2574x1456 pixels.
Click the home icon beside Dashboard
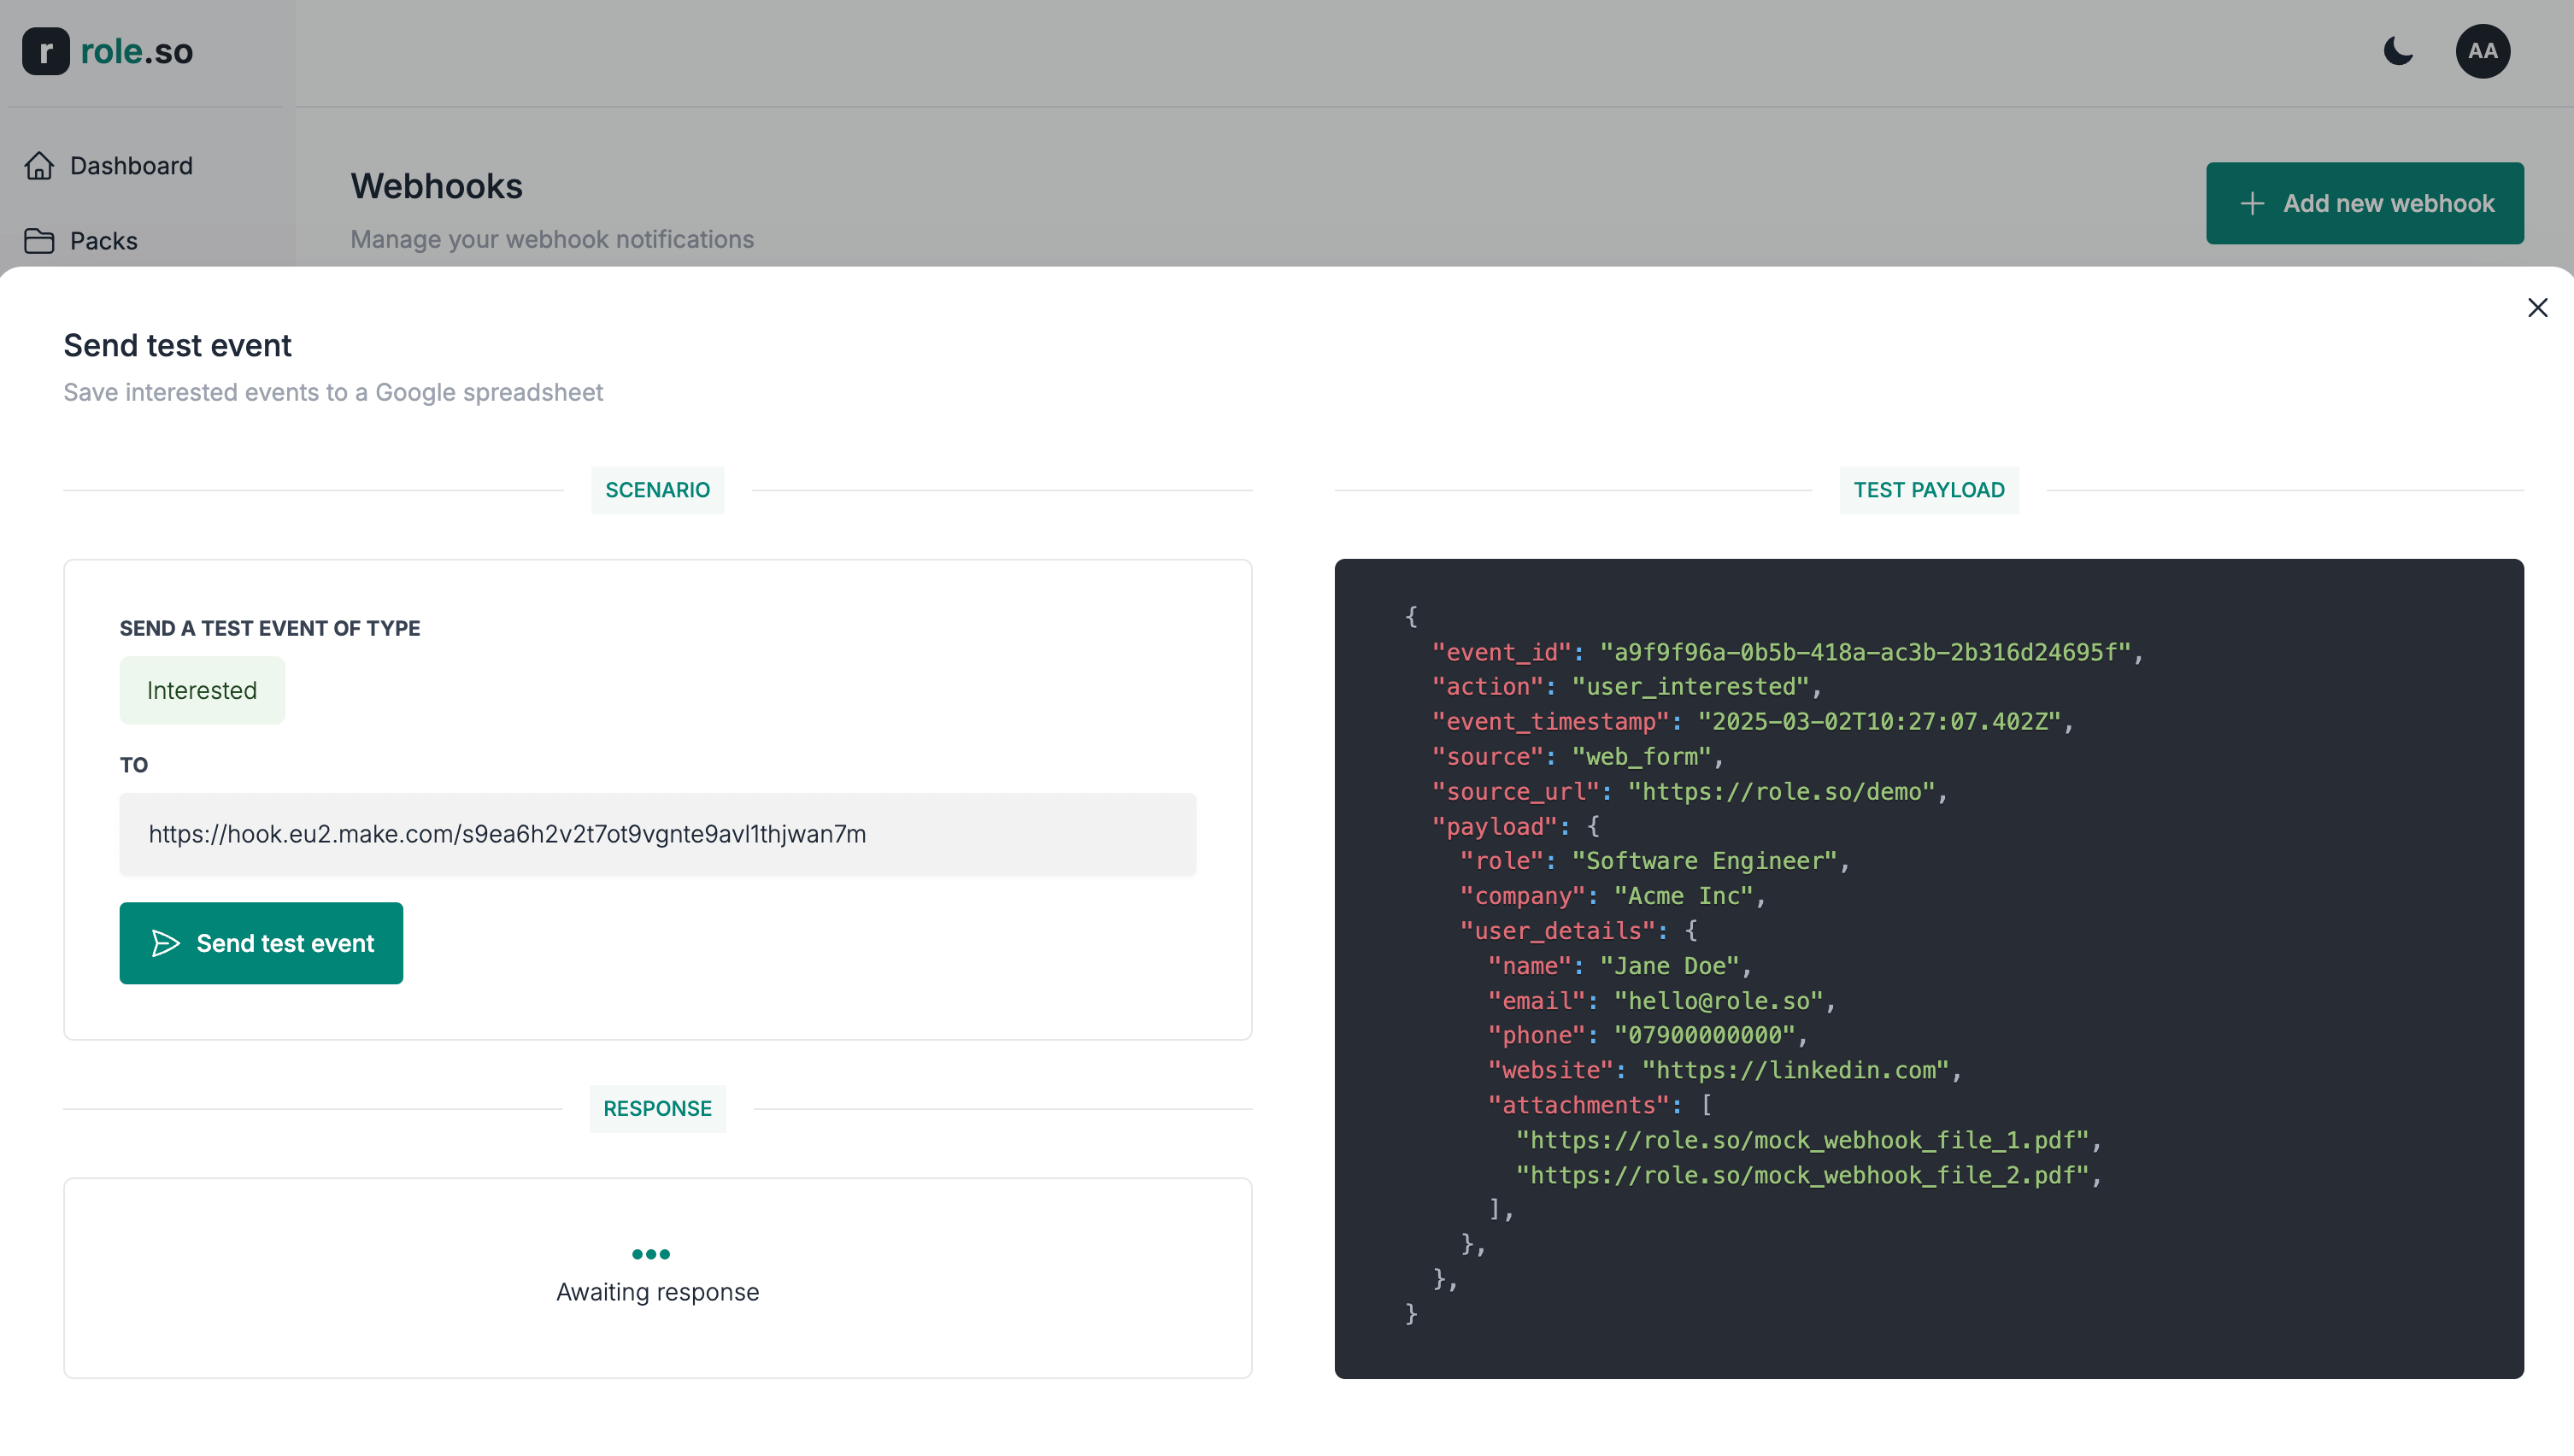(39, 165)
